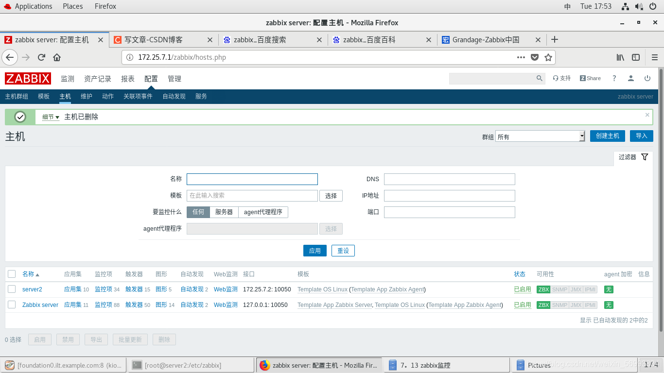This screenshot has height=373, width=664.
Task: Switch to zabbix_百度百科 browser tab
Action: click(x=382, y=40)
